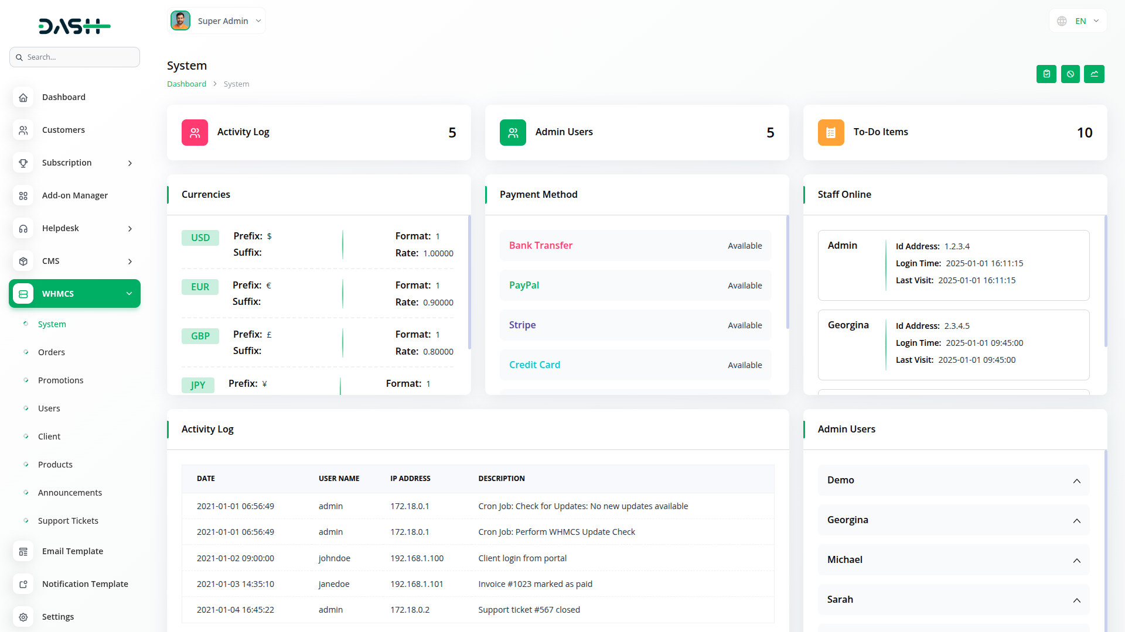1125x632 pixels.
Task: Click the line chart icon button
Action: pyautogui.click(x=1094, y=74)
